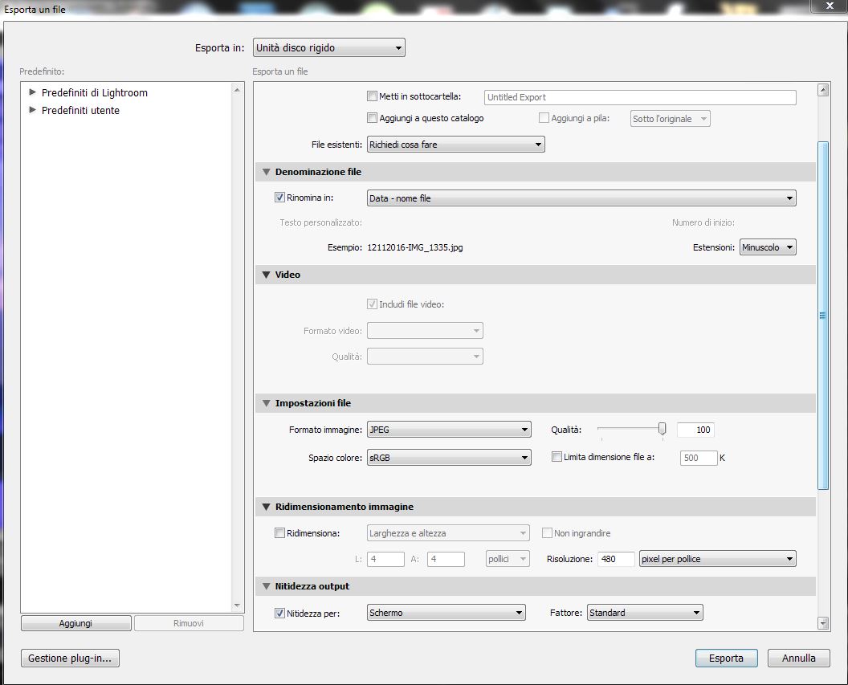Click the Qualità slider handle
This screenshot has width=848, height=685.
point(662,430)
